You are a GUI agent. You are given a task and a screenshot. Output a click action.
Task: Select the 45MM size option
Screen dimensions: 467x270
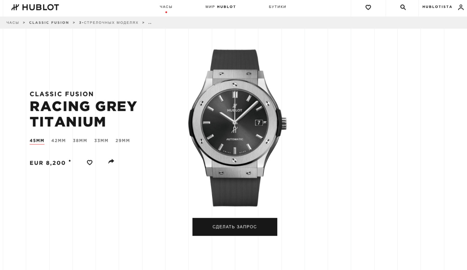37,141
